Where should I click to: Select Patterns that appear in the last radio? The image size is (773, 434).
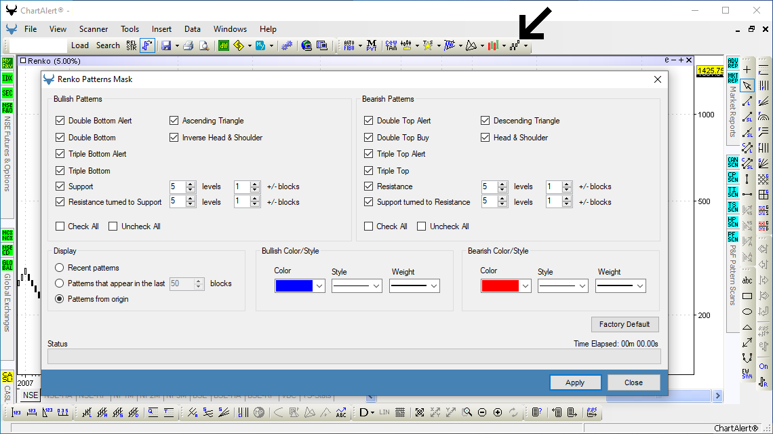pos(60,283)
